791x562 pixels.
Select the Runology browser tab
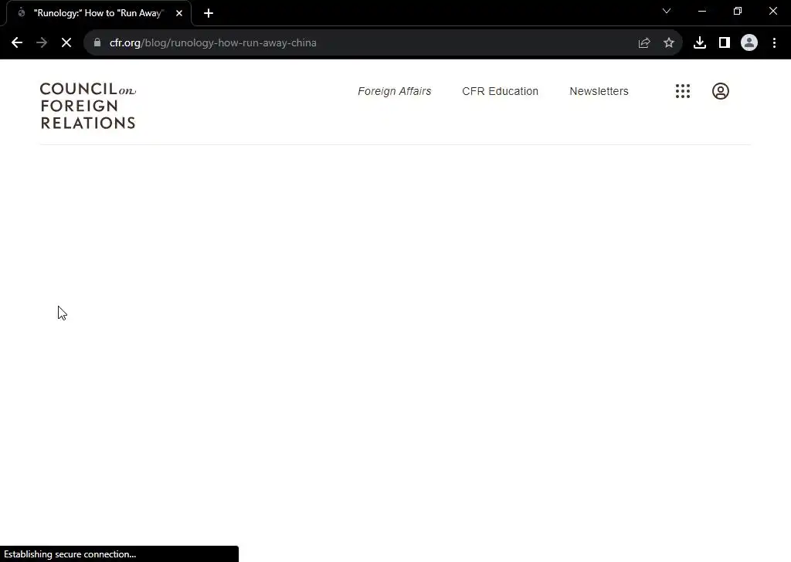coord(99,13)
